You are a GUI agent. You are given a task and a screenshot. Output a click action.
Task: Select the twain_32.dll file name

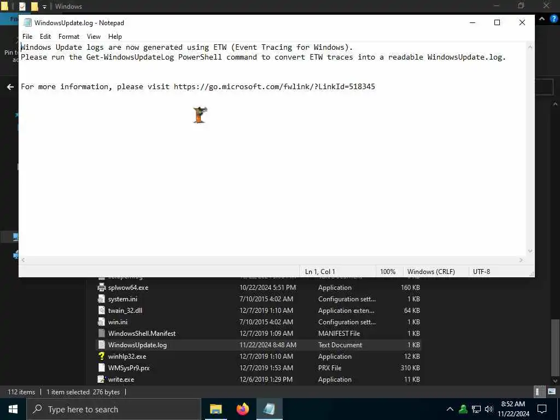tap(125, 311)
